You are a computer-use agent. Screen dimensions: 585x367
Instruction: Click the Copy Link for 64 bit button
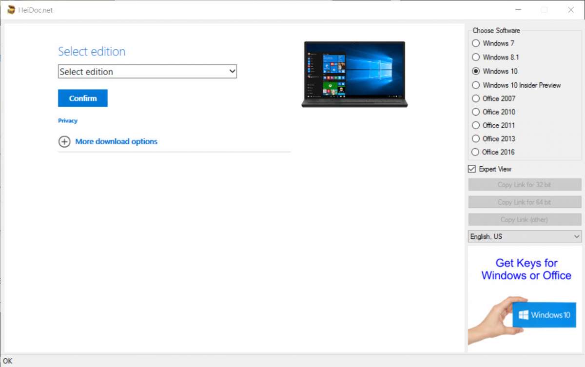(x=525, y=202)
